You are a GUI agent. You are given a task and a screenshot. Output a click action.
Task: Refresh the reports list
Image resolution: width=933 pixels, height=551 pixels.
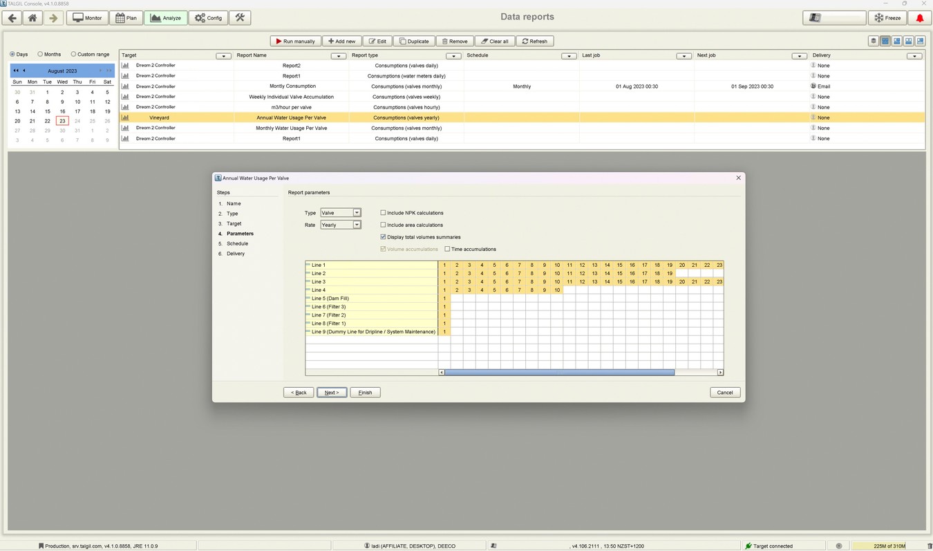pos(535,41)
